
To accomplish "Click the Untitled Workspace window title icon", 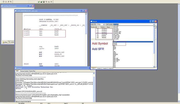I will click(x=2, y=6).
